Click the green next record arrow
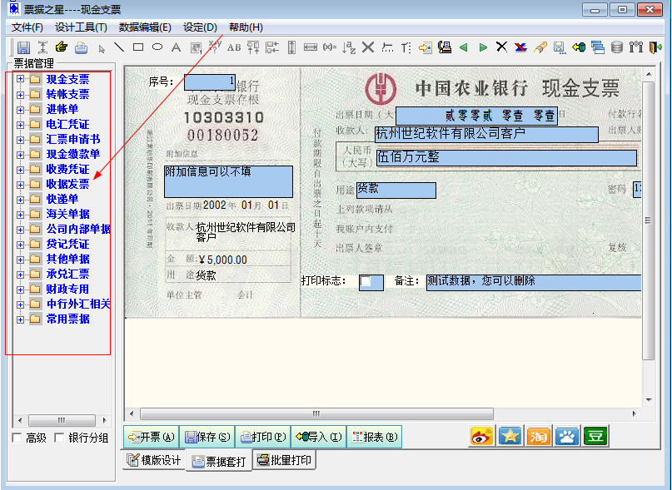The height and width of the screenshot is (490, 672). pos(483,47)
